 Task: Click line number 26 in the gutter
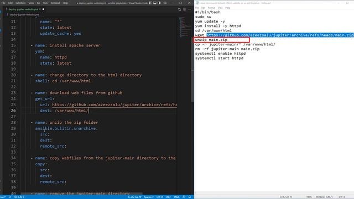click(13, 111)
